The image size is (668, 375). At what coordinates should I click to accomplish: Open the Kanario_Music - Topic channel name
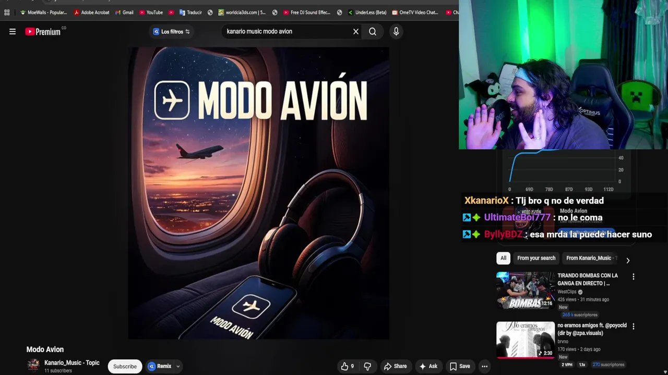coord(72,363)
